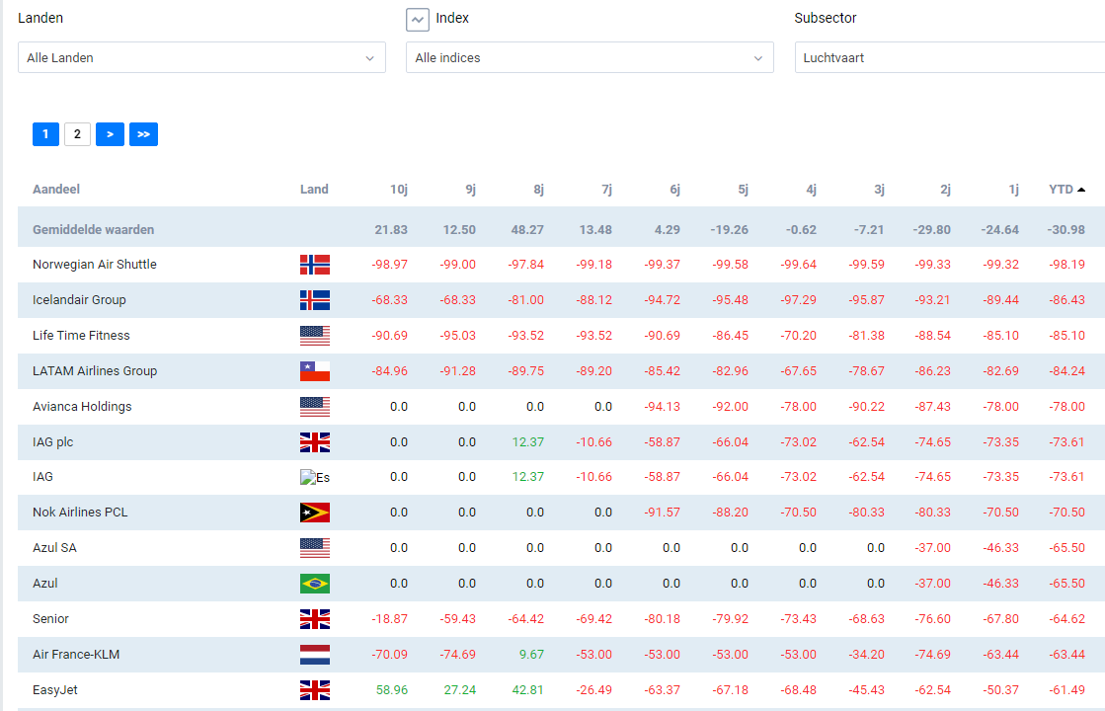Sort by the 5j column header

point(744,190)
